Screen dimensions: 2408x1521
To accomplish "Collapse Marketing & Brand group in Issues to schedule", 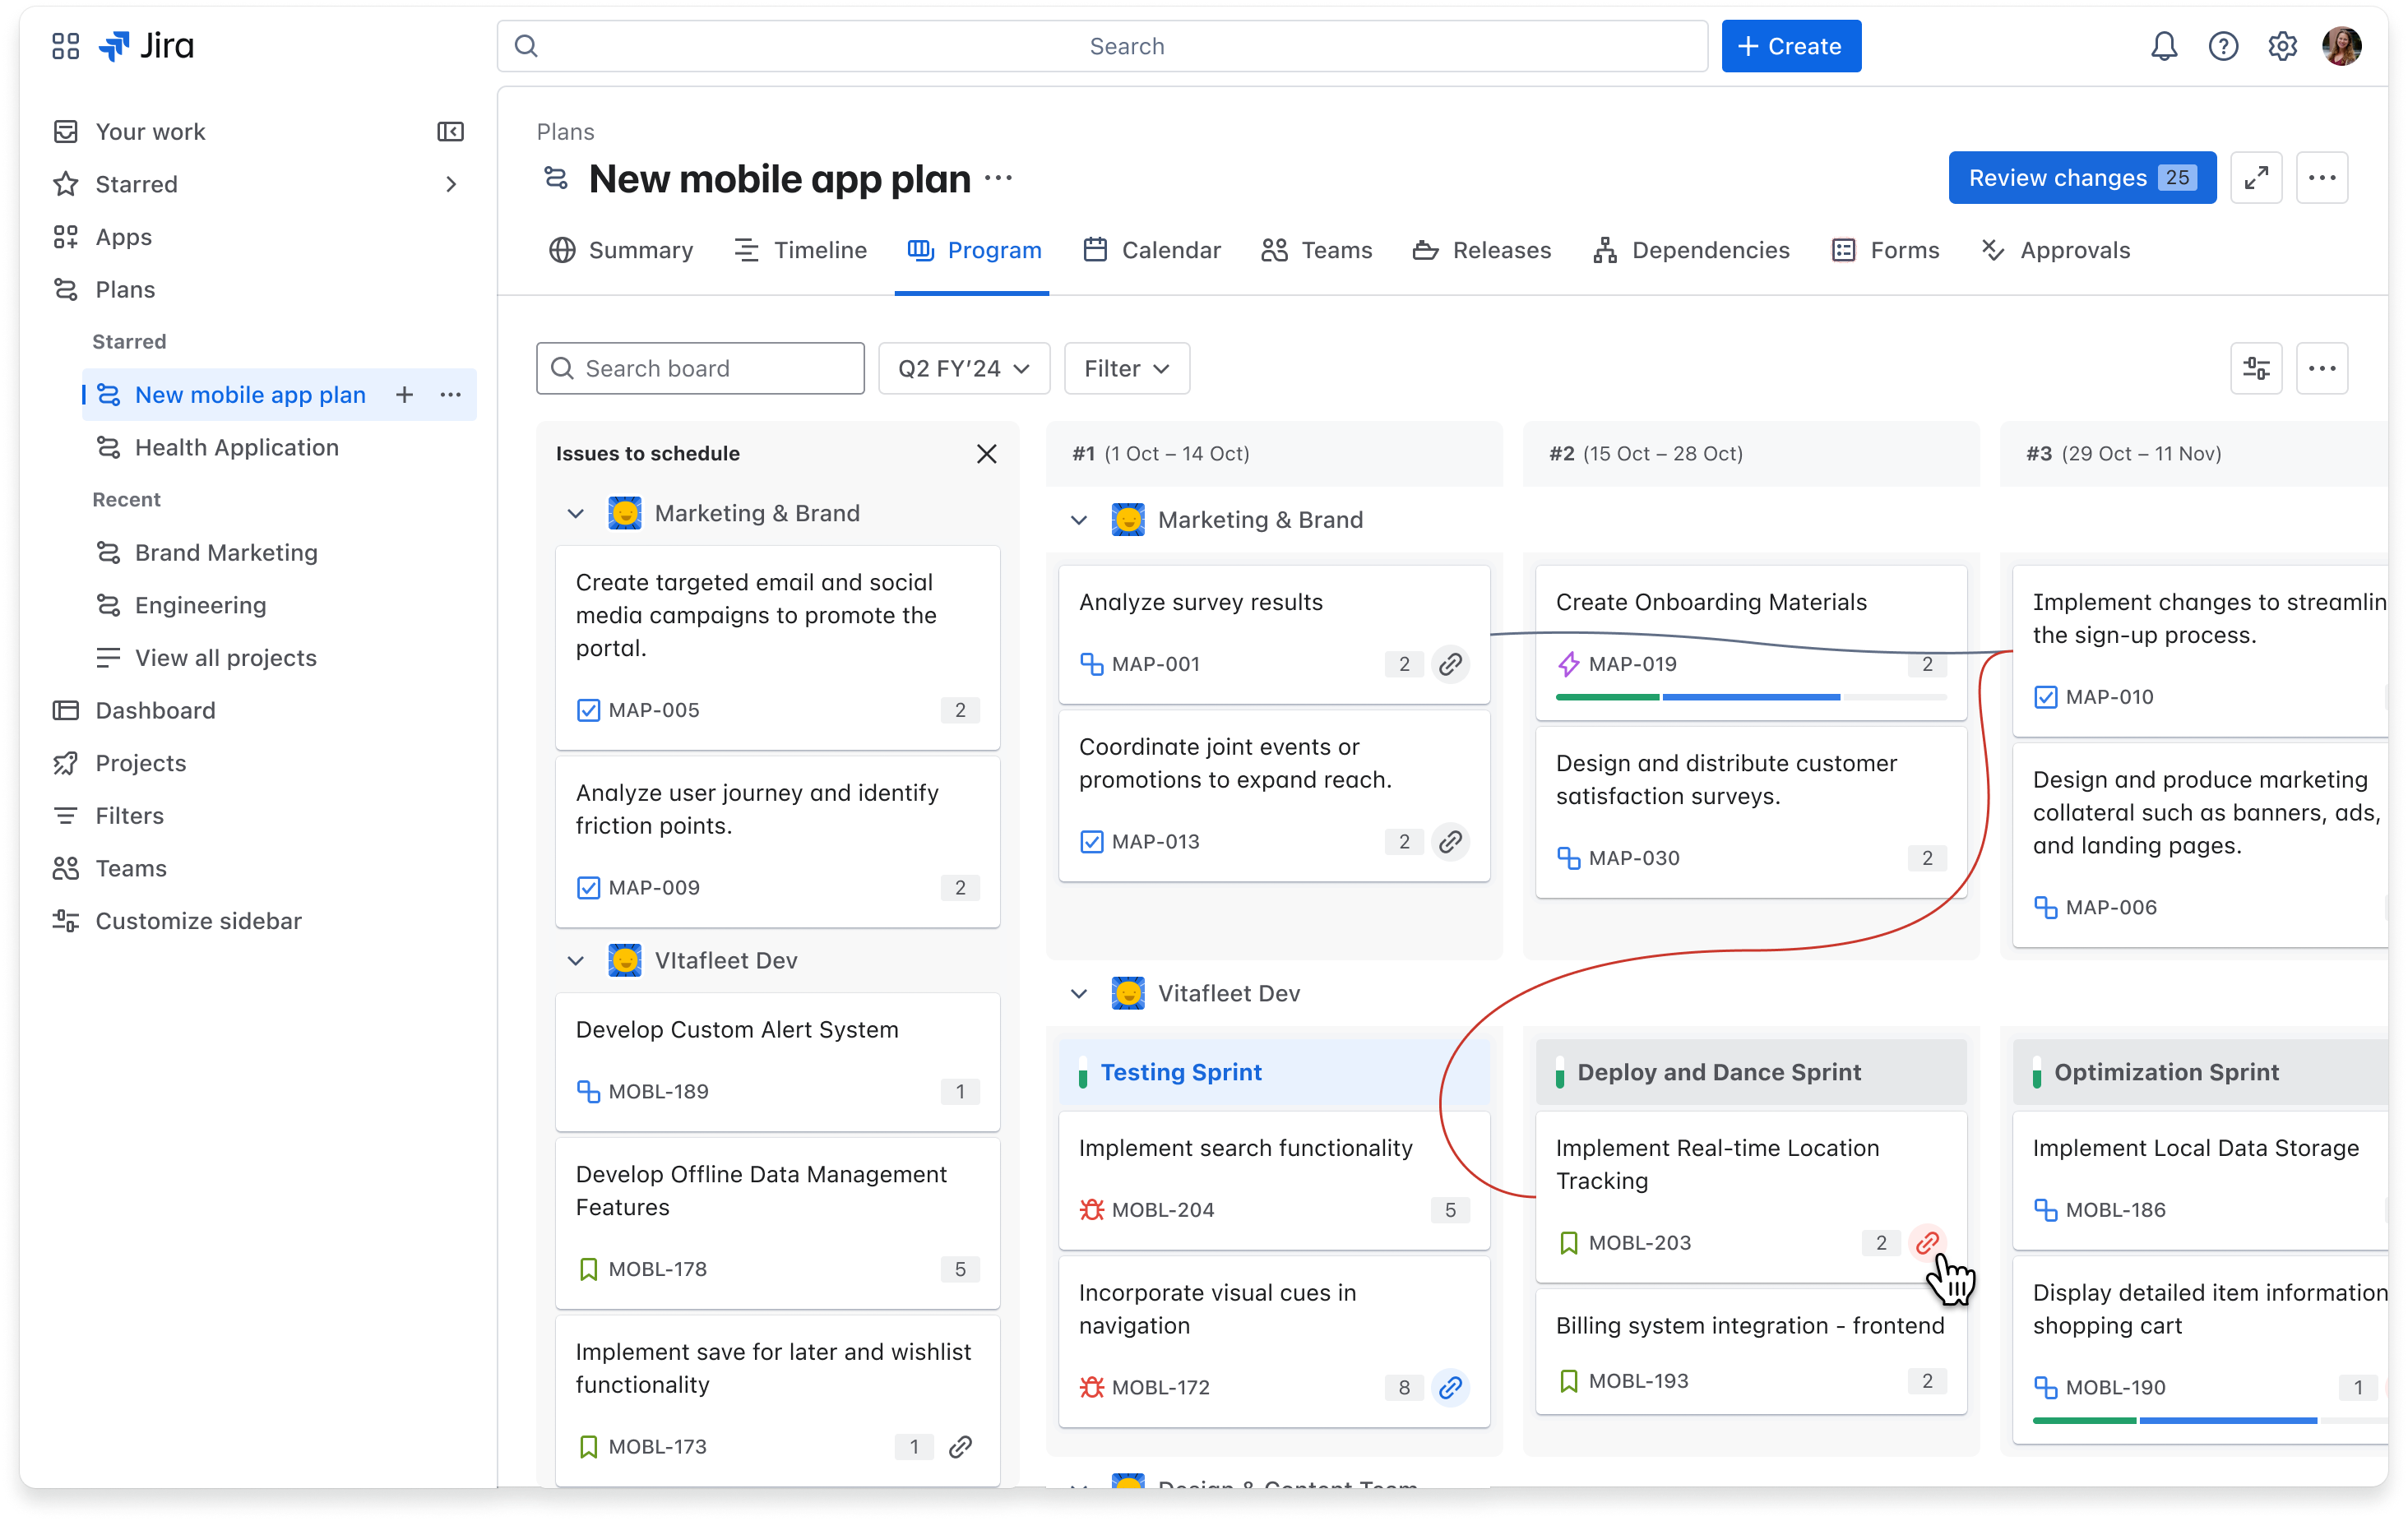I will [x=576, y=514].
